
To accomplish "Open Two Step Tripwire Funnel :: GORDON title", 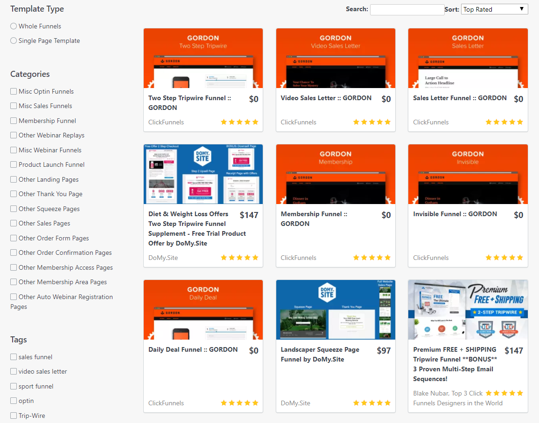I will click(190, 102).
